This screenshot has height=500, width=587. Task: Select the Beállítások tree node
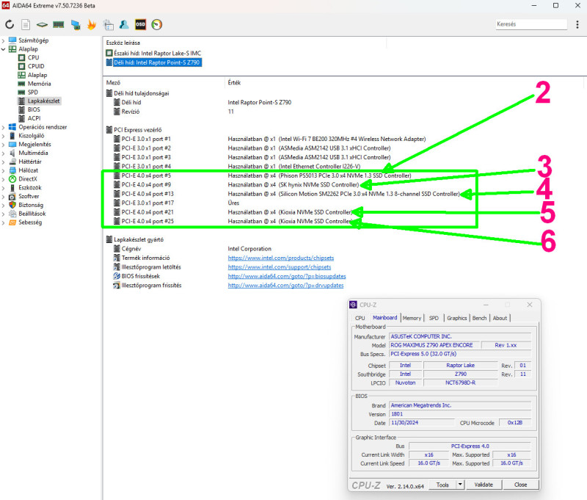(x=32, y=214)
